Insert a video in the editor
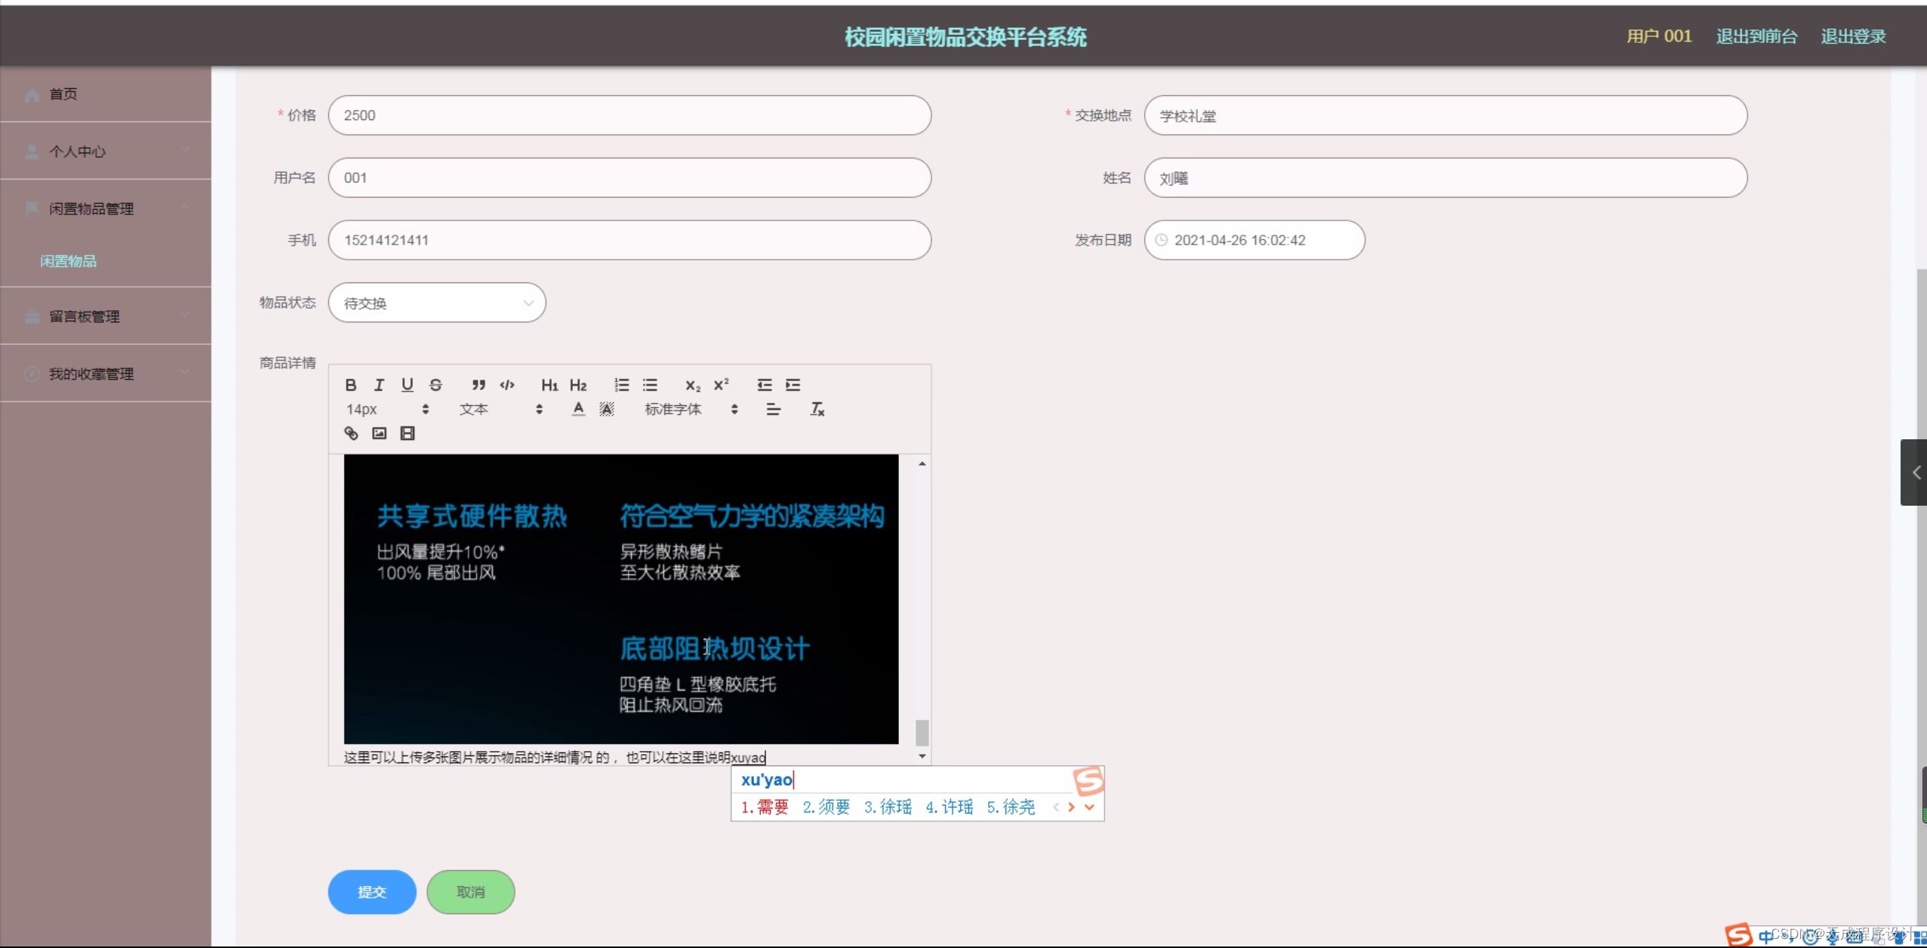 point(407,433)
